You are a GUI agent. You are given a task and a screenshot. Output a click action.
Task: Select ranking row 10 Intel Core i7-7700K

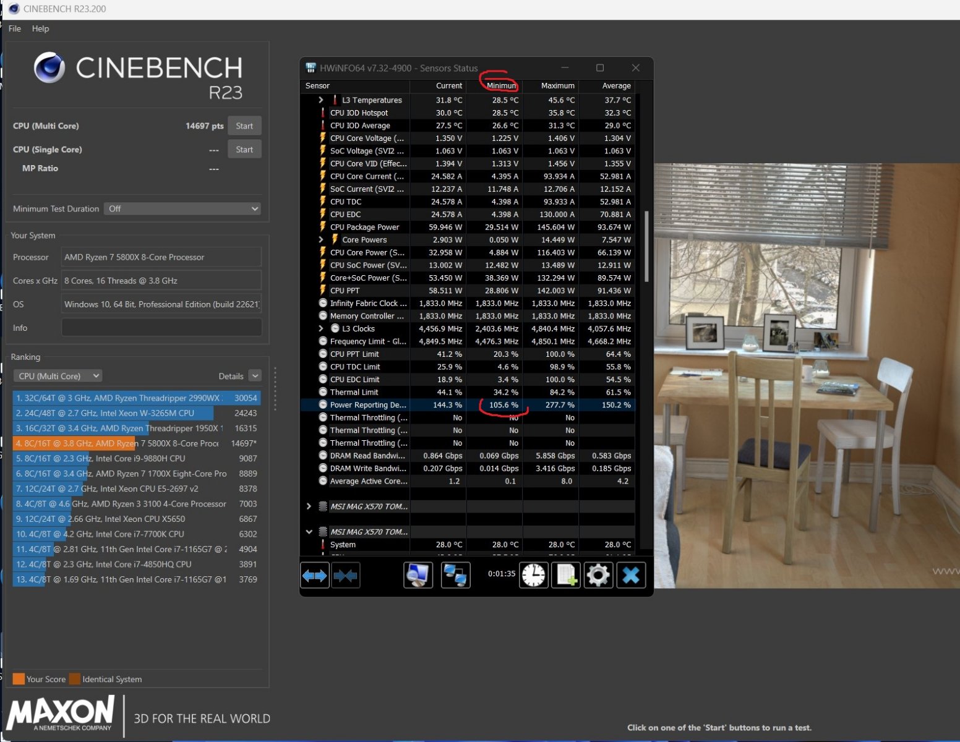click(137, 534)
